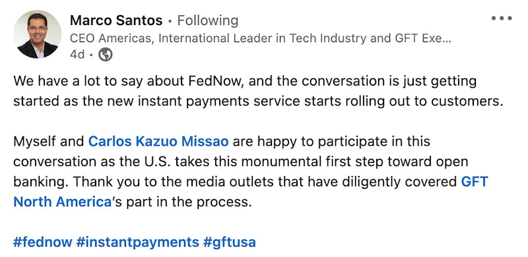Screen dimensions: 528x257
Task: Open Marco Santos's profile photo
Action: (38, 34)
